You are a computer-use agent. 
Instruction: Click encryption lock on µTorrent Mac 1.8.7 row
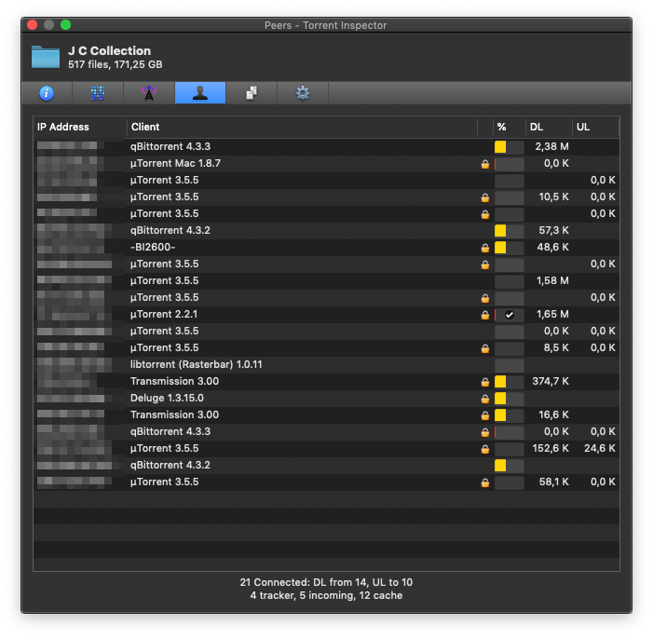(484, 164)
